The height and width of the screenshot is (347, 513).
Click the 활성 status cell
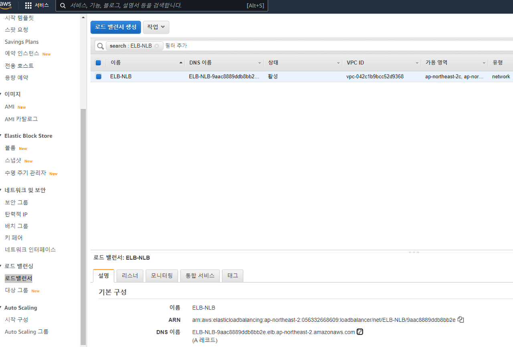pyautogui.click(x=273, y=77)
